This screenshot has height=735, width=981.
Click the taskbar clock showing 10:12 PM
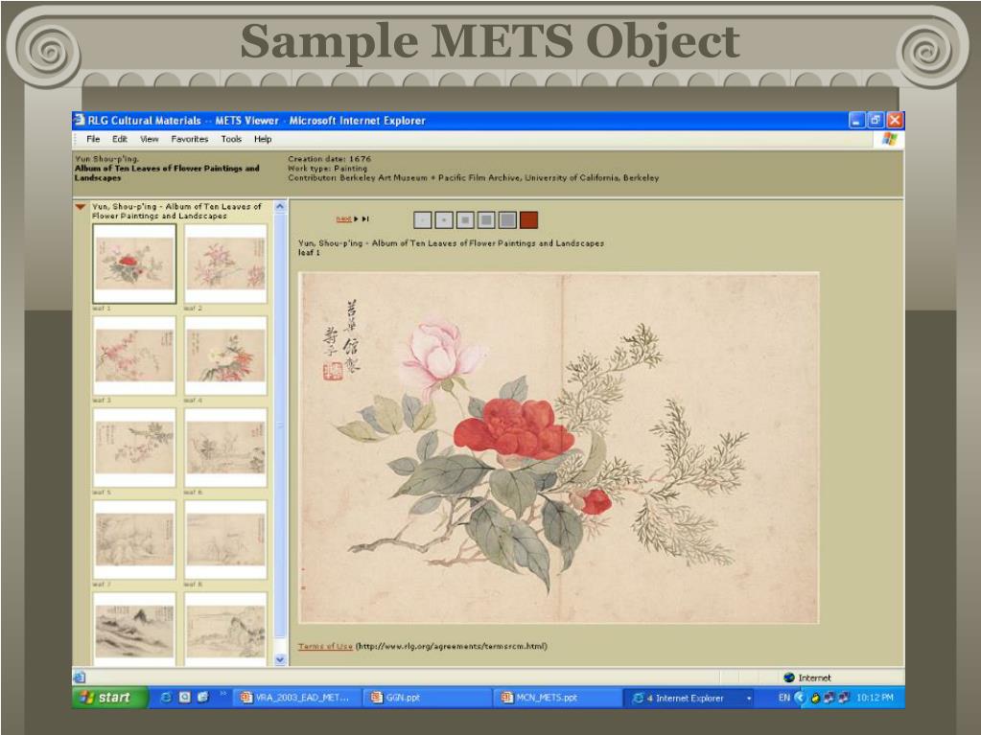[x=875, y=698]
